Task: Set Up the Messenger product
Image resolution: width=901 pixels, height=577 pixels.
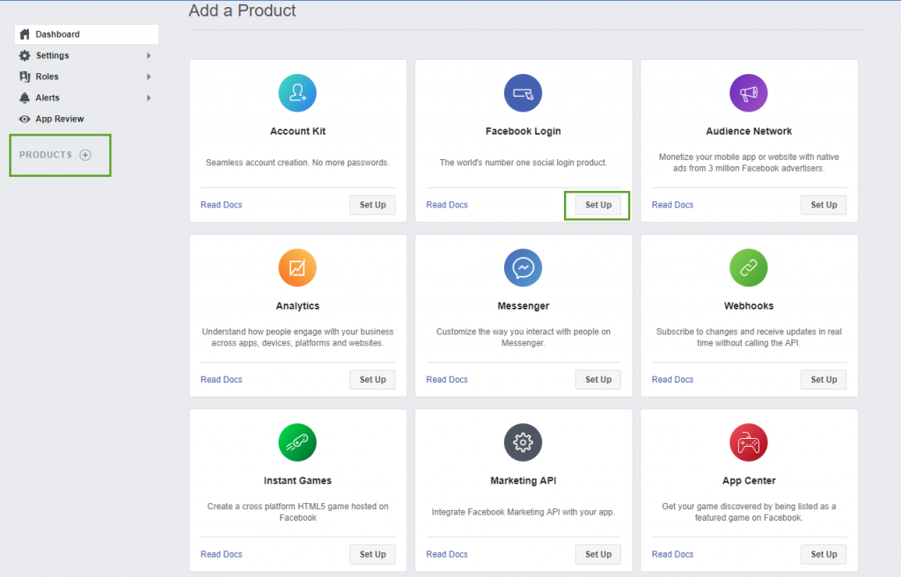Action: click(598, 379)
